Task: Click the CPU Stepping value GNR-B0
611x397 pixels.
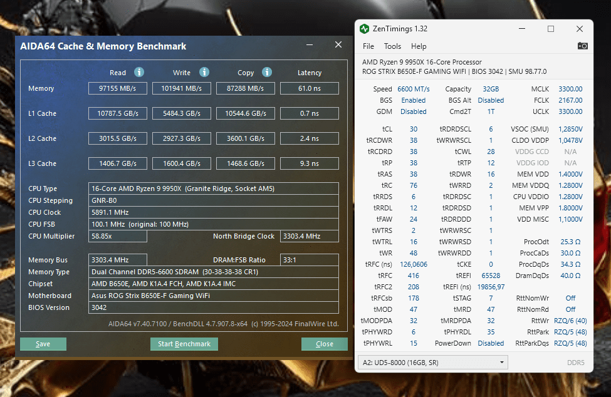Action: (214, 200)
